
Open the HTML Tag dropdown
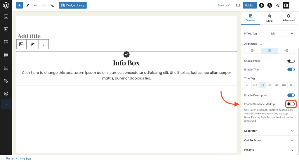tap(282, 34)
